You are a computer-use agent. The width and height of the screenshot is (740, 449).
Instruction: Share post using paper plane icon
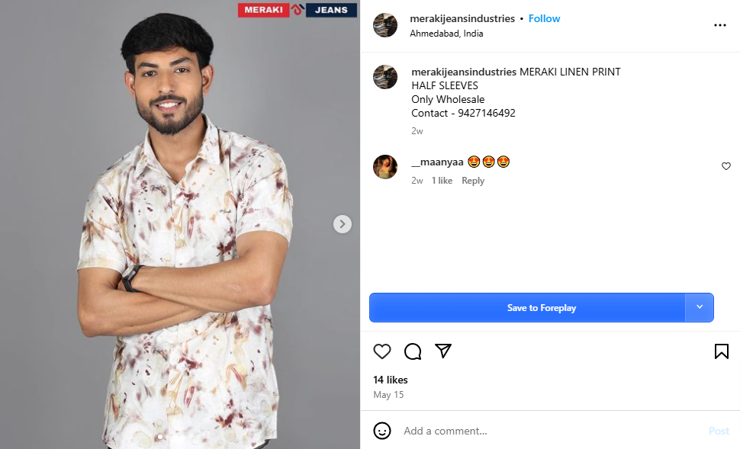443,351
